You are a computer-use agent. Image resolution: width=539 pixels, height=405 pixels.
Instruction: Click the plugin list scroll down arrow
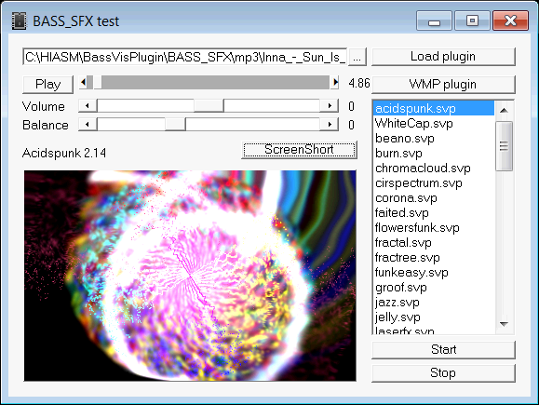click(x=504, y=324)
